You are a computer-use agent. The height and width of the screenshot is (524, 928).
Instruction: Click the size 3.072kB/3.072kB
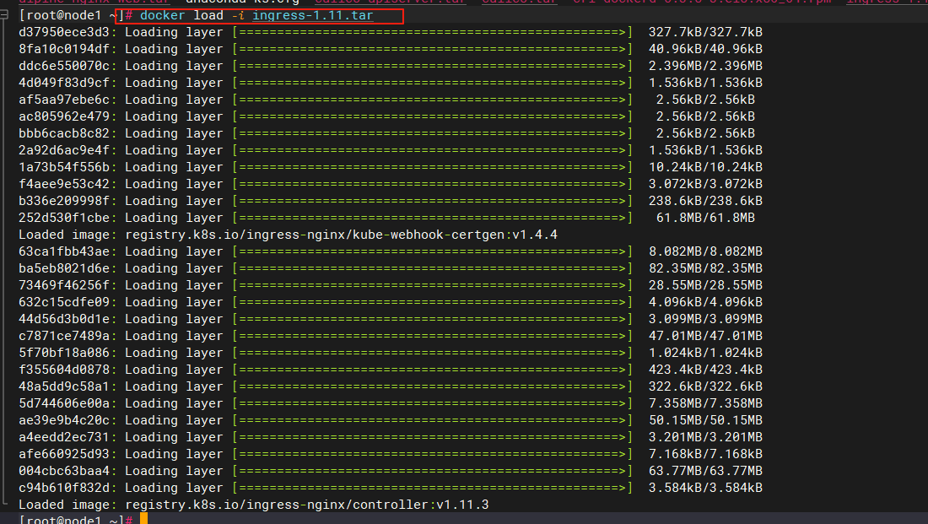[x=705, y=184]
